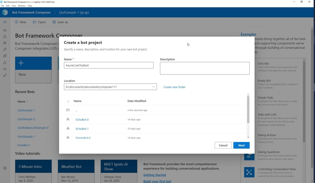Click Save as in the toolbar
This screenshot has height=183, width=315.
point(60,22)
